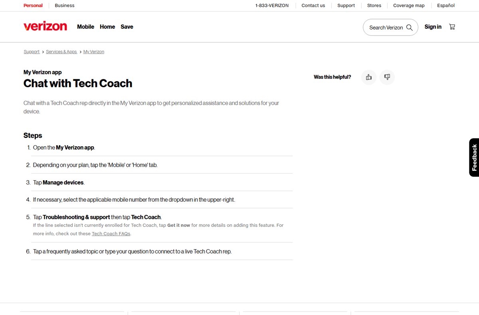Click the thumbs up helpful icon
479x315 pixels.
click(369, 77)
